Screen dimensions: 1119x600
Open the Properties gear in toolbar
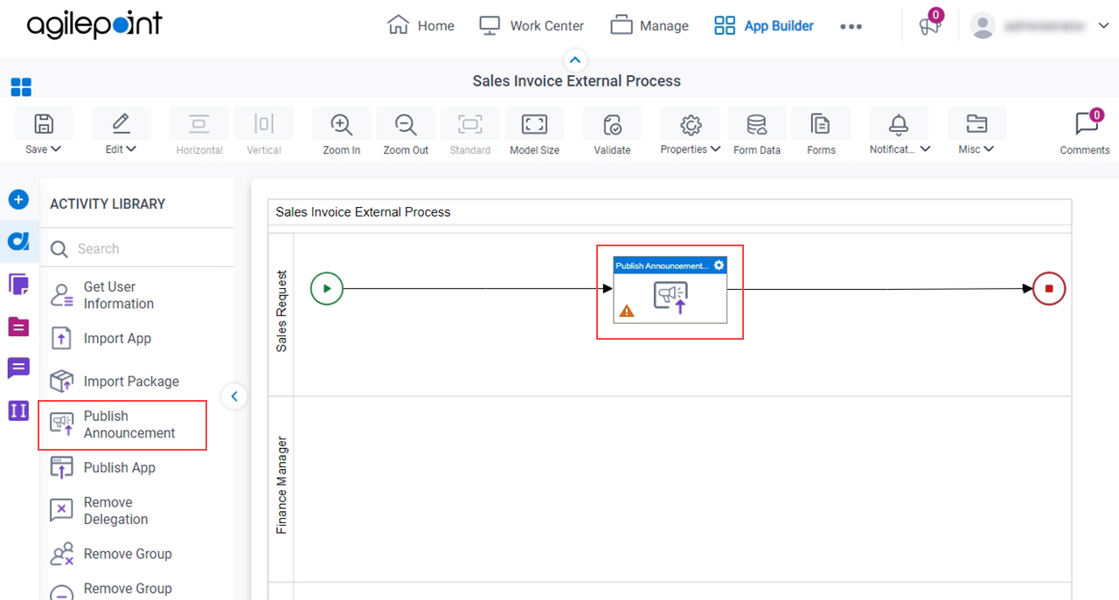point(691,124)
